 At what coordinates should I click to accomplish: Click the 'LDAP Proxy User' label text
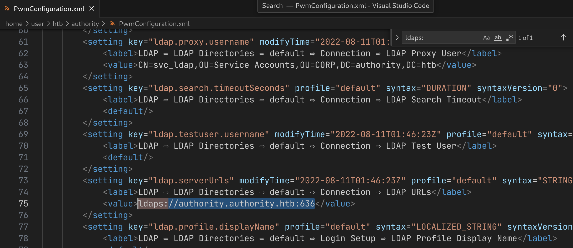[424, 53]
